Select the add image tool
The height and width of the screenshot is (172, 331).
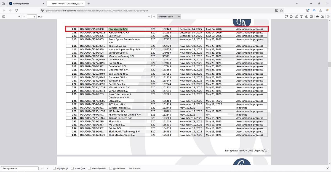[311, 17]
